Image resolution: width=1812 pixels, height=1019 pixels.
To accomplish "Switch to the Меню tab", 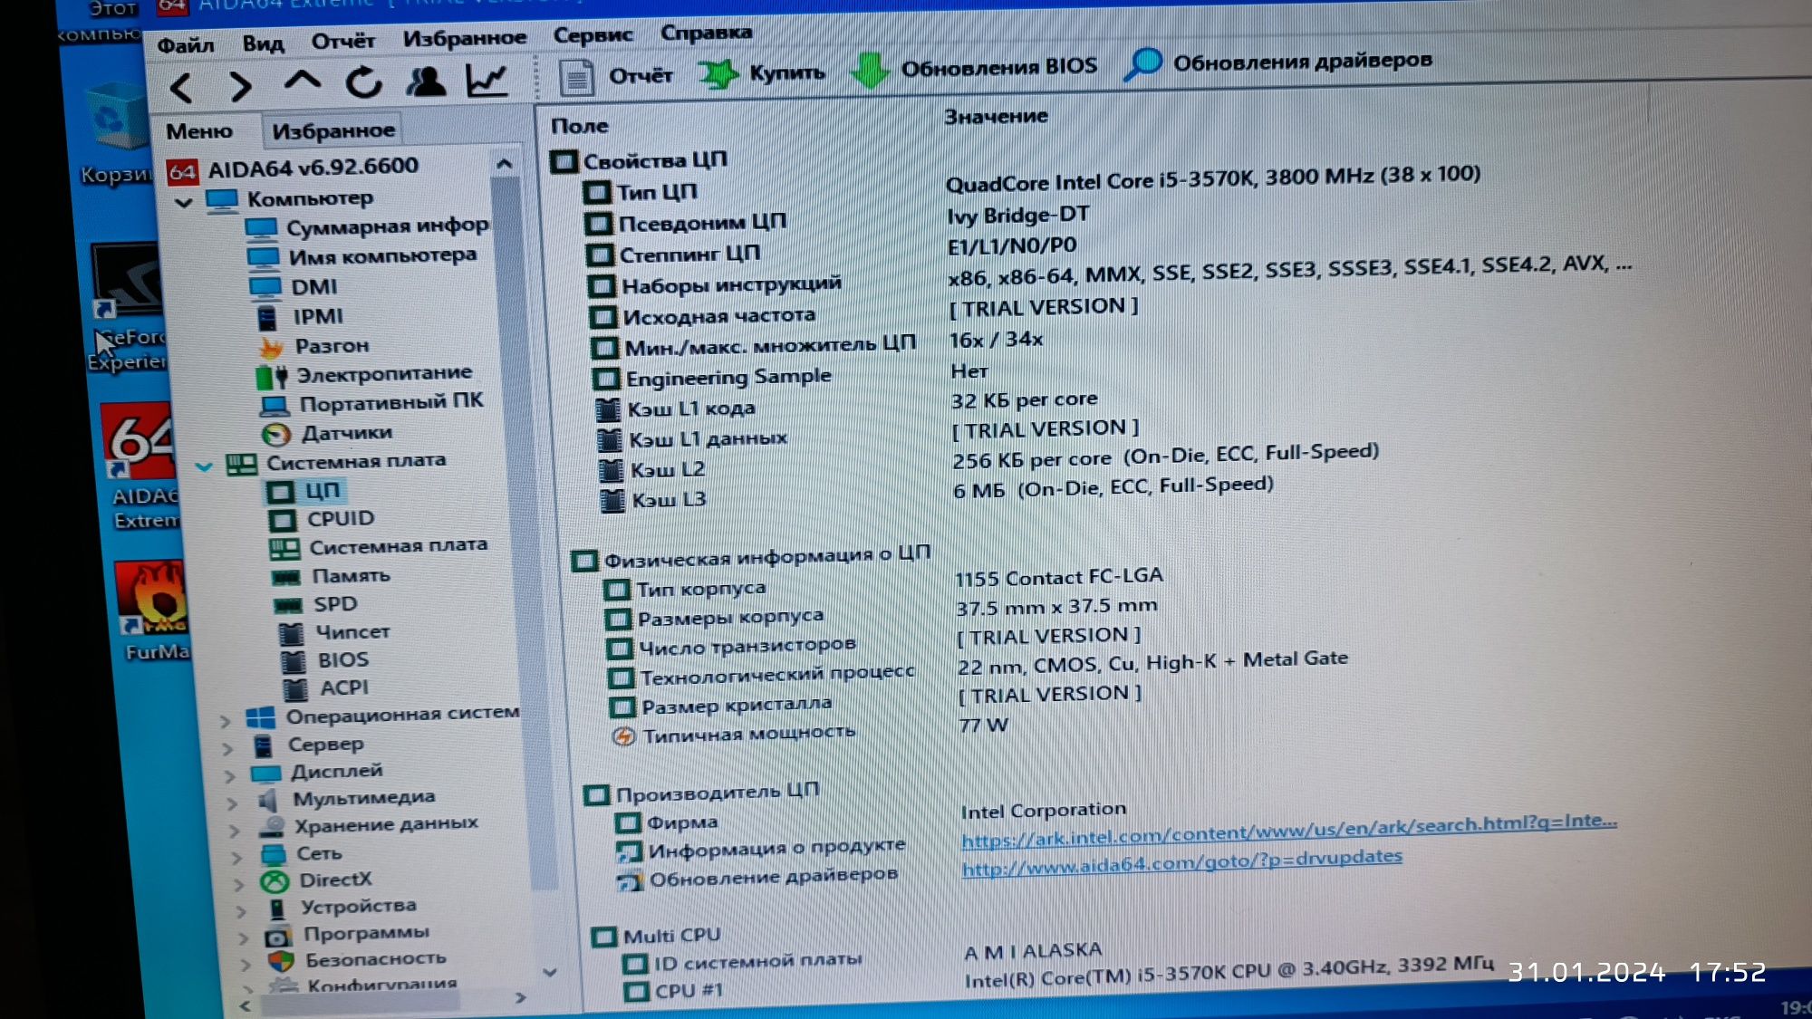I will (199, 131).
